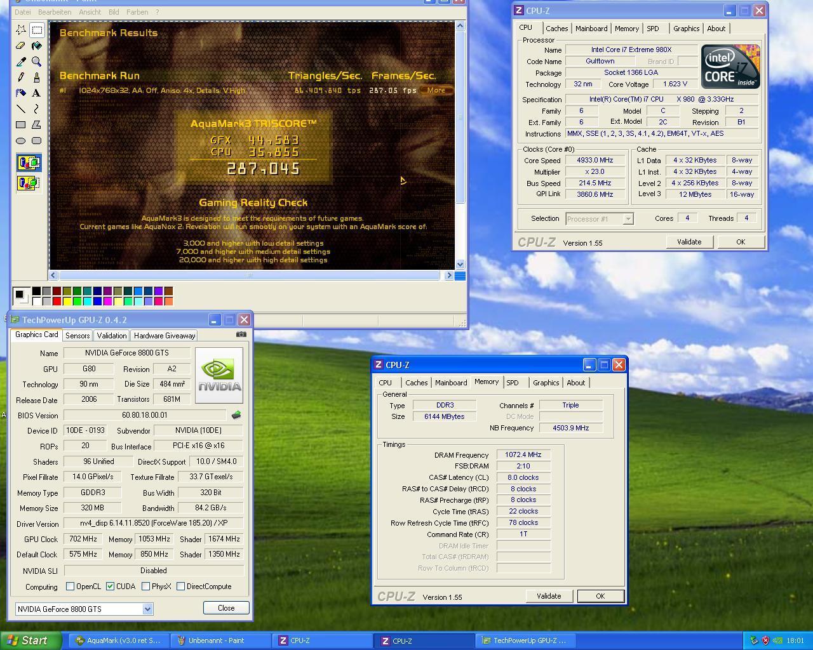
Task: Click Validate in the CPU-Z Memory window
Action: (x=549, y=596)
